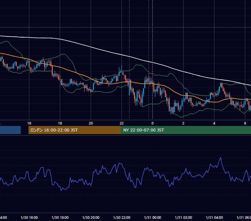Click the '1/30 22:00' time label
The height and width of the screenshot is (221, 251).
[x=122, y=217]
